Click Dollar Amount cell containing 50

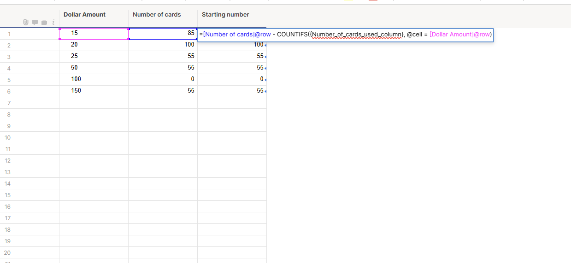(x=94, y=68)
